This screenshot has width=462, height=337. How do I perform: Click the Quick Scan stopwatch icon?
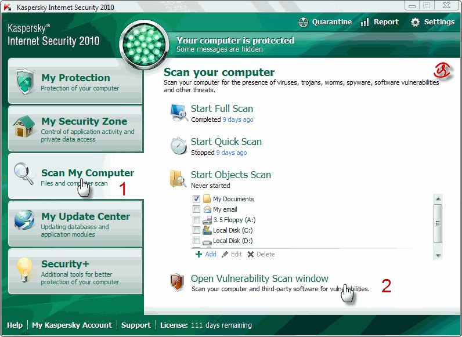[179, 146]
